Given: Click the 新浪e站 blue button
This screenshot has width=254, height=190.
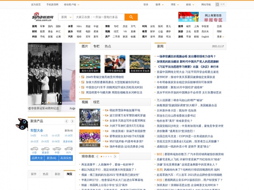Looking at the screenshot, I should tap(52, 158).
